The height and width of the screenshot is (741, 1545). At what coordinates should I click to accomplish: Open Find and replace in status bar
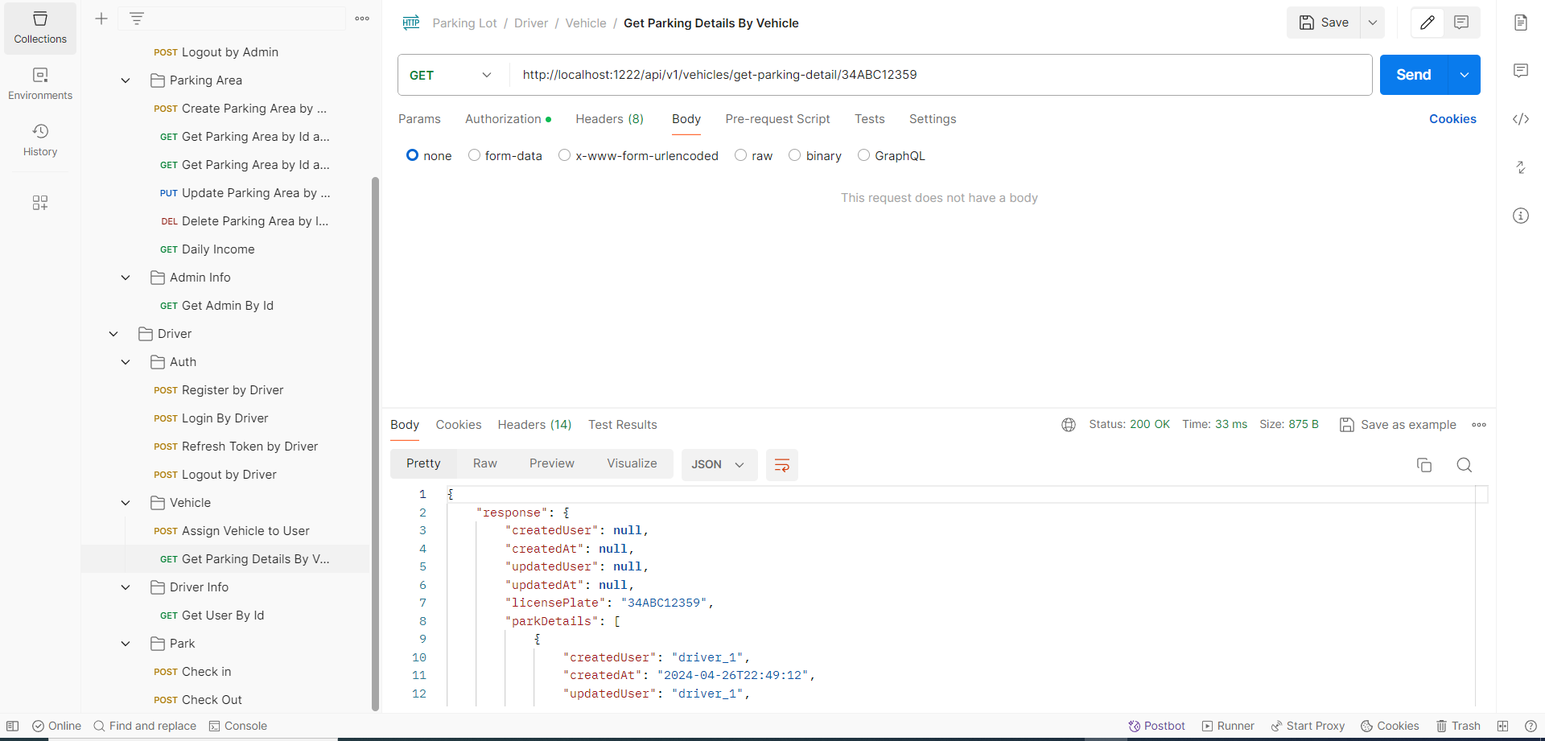[x=145, y=726]
